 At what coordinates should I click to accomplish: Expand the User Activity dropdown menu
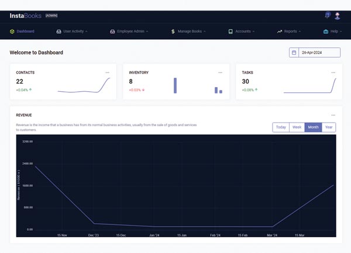[71, 31]
